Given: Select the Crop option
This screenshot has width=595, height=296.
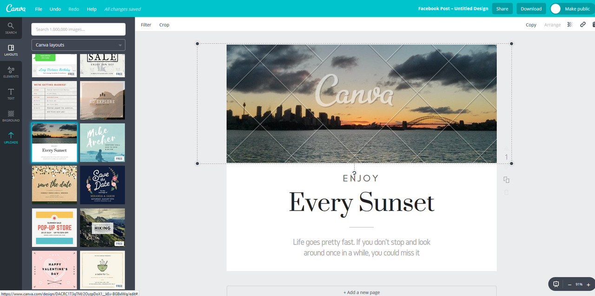Looking at the screenshot, I should [164, 25].
